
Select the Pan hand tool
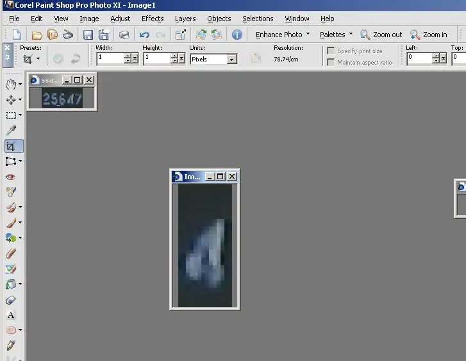coord(11,84)
